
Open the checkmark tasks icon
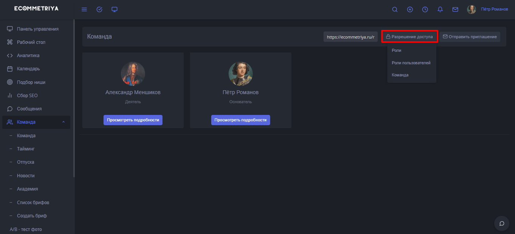coord(99,9)
